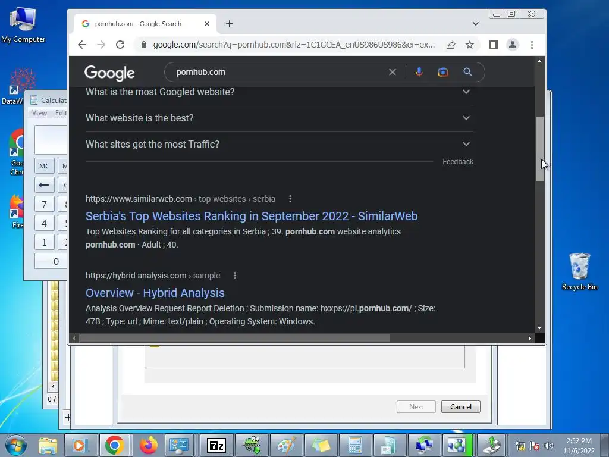
Task: Click the page scroll-down arrow
Action: 539,328
